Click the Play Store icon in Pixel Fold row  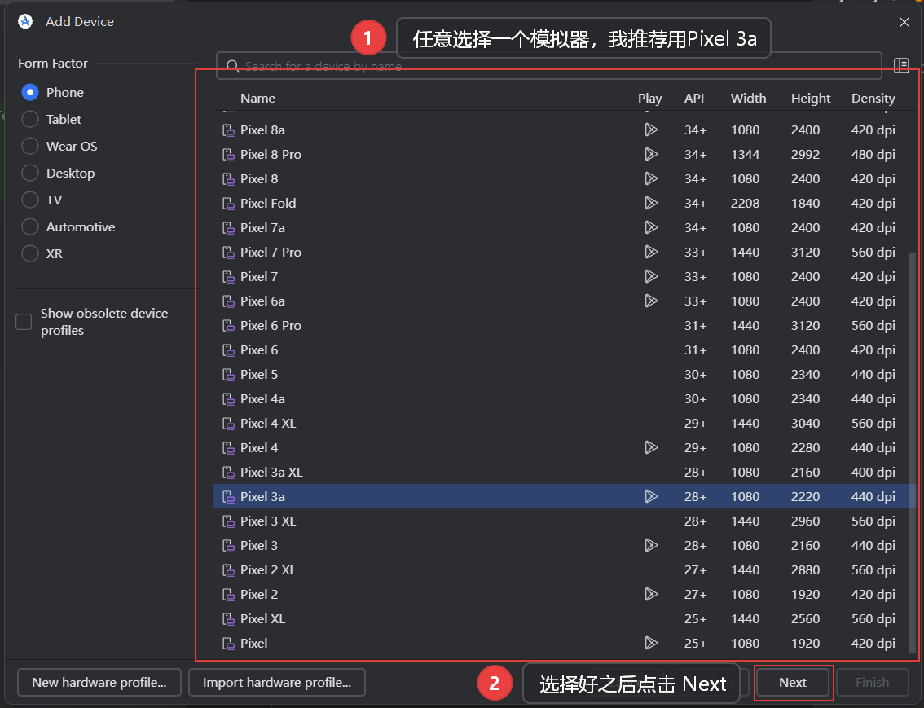(x=650, y=203)
